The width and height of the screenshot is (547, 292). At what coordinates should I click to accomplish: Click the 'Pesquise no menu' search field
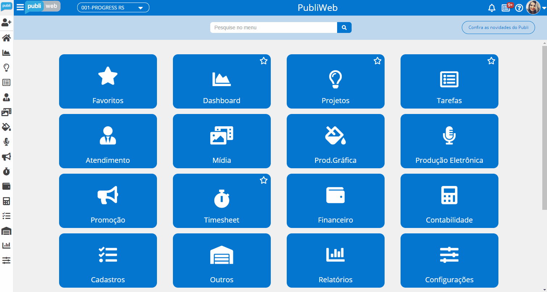pyautogui.click(x=274, y=27)
